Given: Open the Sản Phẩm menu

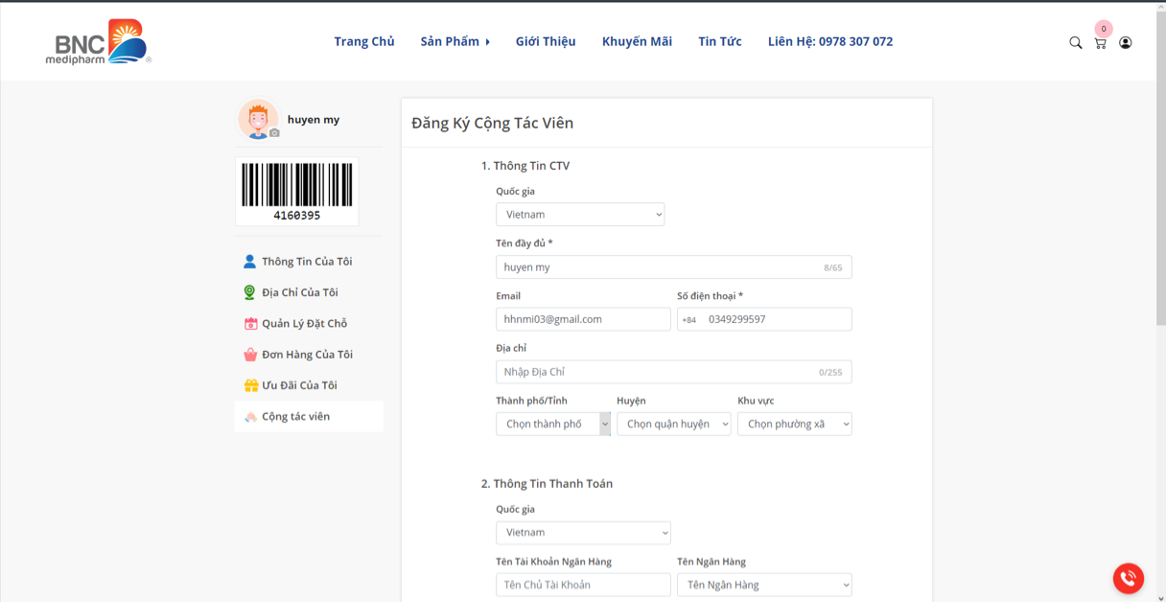Looking at the screenshot, I should click(x=455, y=42).
